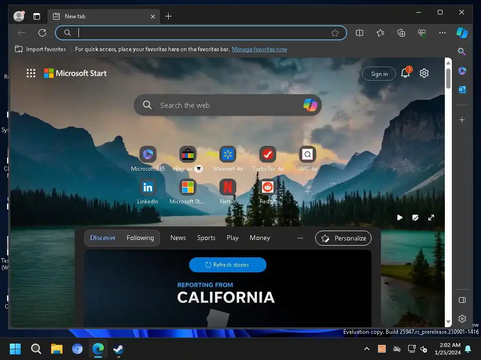The image size is (481, 360).
Task: Click the Microsoft Start logo
Action: (76, 73)
